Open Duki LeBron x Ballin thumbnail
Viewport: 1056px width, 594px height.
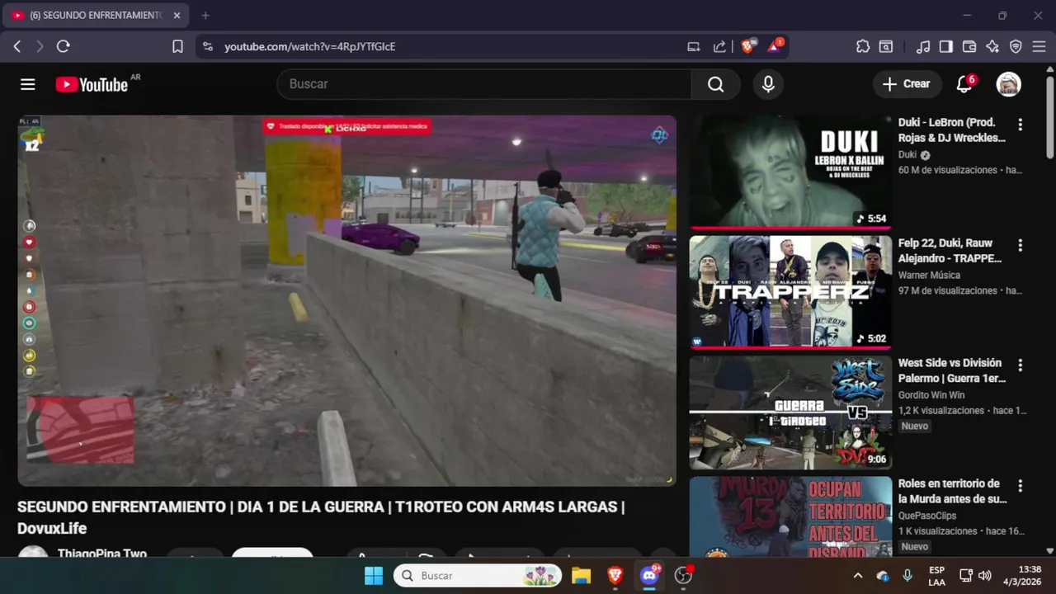tap(790, 172)
